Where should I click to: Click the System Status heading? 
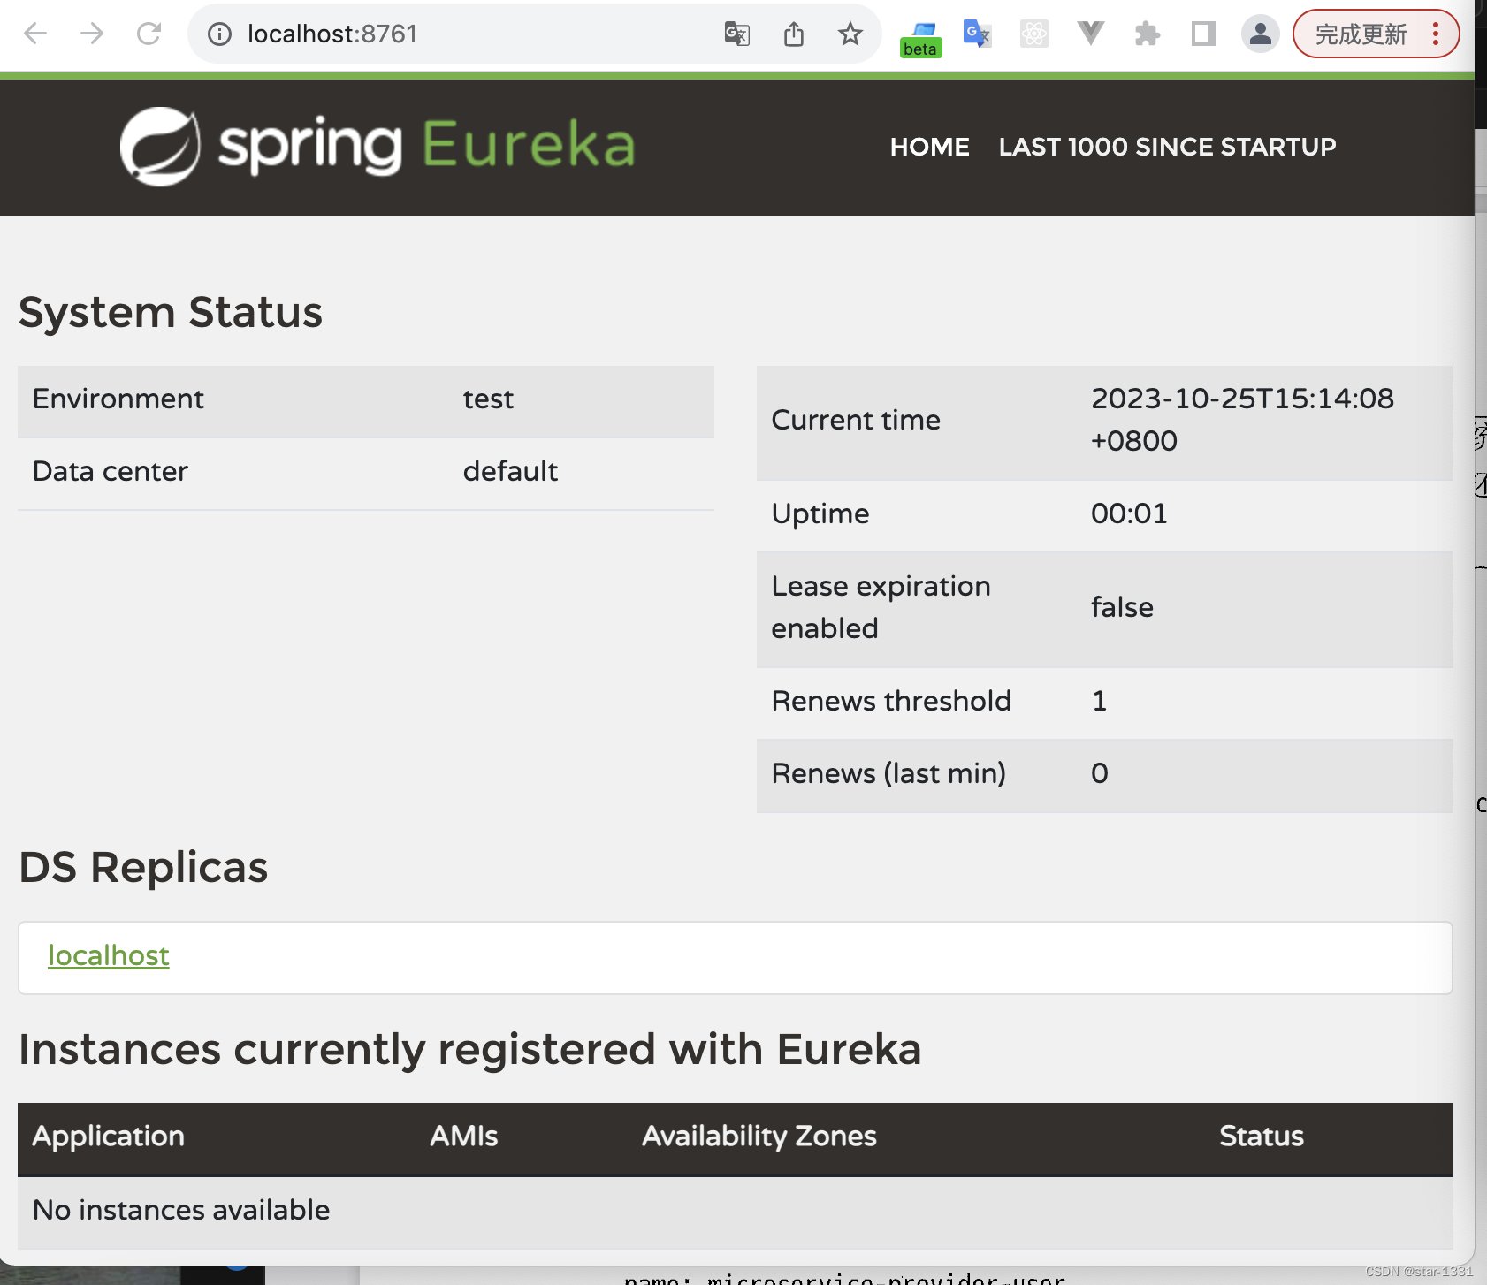(x=171, y=313)
